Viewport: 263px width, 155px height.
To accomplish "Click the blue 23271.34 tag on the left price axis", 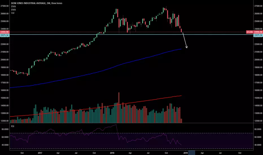I will pos(5,35).
